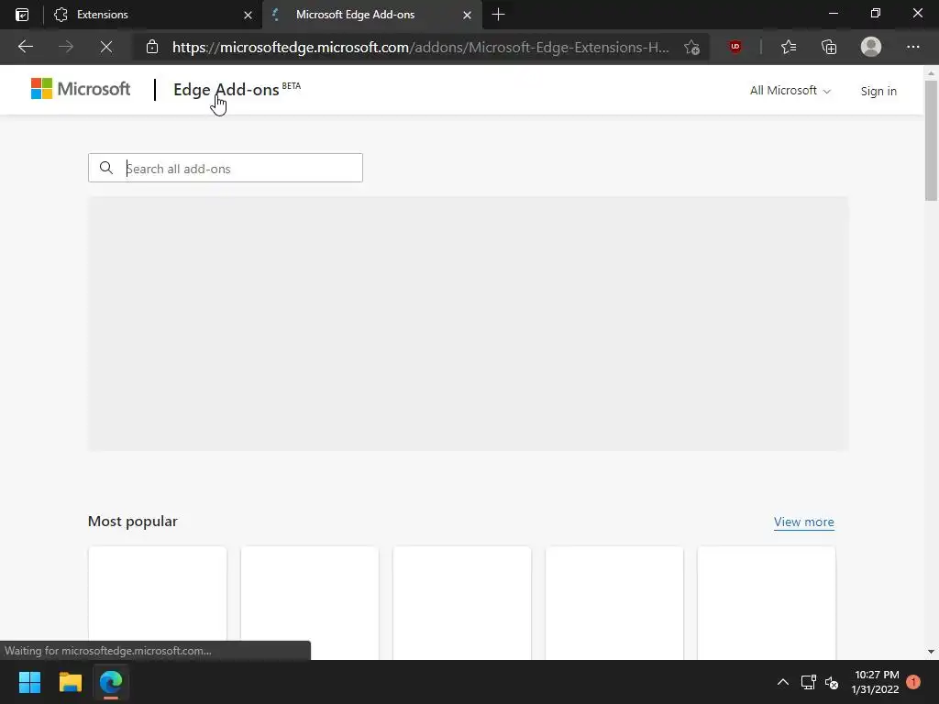Screen dimensions: 939x704
Task: Click the Most popular heading
Action: coord(132,522)
